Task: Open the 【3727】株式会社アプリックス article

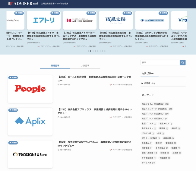Action: point(95,111)
